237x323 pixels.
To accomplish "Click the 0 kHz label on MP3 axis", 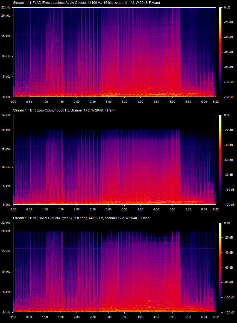I will (x=7, y=312).
